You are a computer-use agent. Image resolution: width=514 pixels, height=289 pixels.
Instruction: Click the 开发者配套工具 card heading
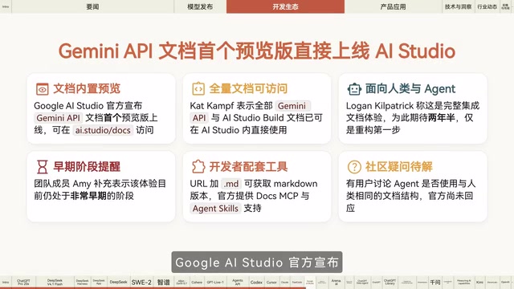(x=248, y=167)
